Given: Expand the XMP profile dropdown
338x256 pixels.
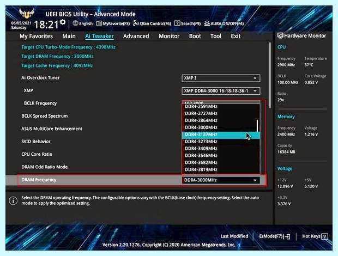Looking at the screenshot, I should [x=221, y=91].
